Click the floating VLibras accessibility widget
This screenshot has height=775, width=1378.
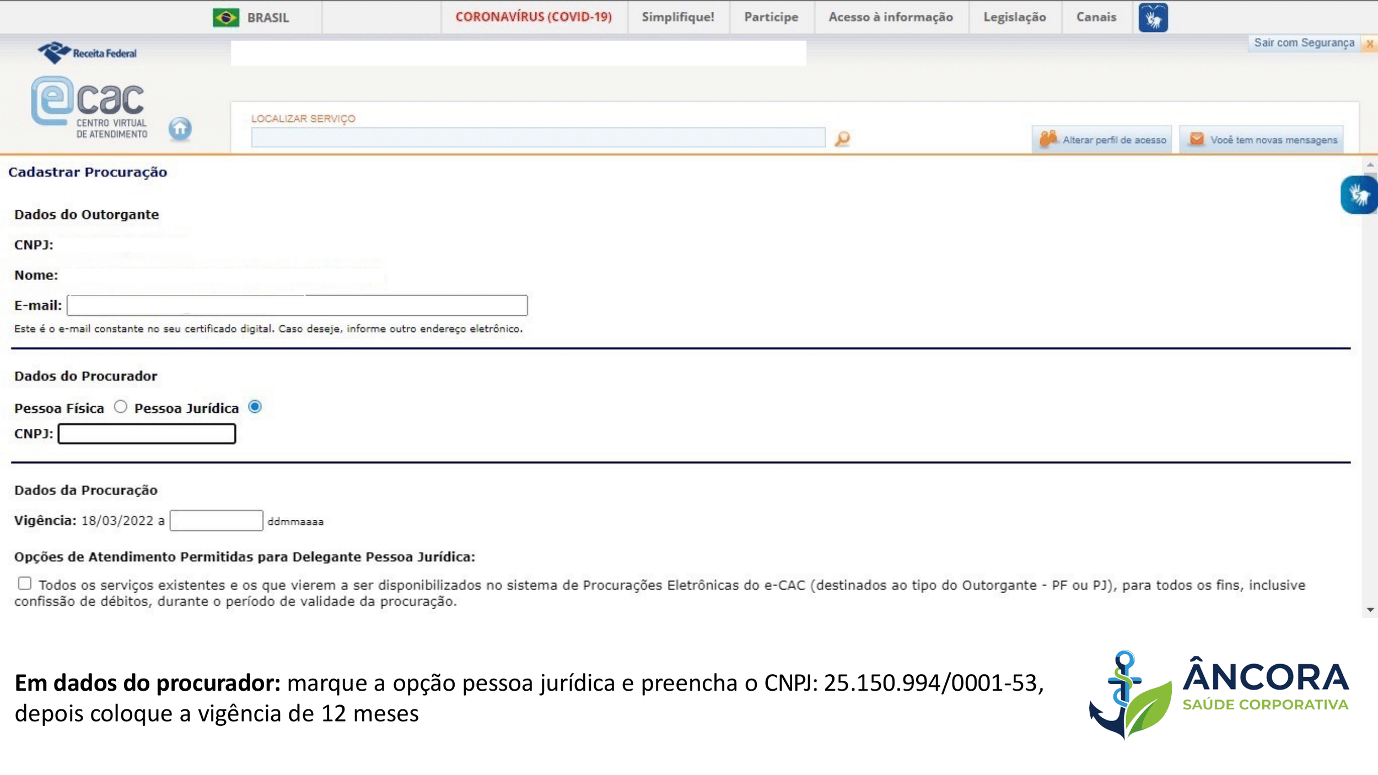[1358, 195]
